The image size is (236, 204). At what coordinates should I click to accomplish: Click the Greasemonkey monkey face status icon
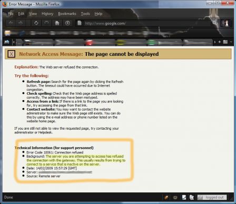pyautogui.click(x=175, y=198)
